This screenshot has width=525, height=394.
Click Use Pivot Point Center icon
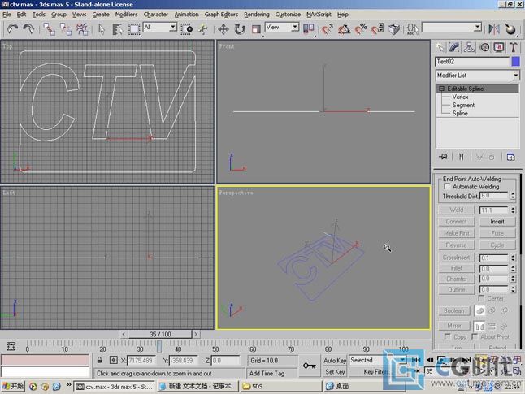pos(308,29)
